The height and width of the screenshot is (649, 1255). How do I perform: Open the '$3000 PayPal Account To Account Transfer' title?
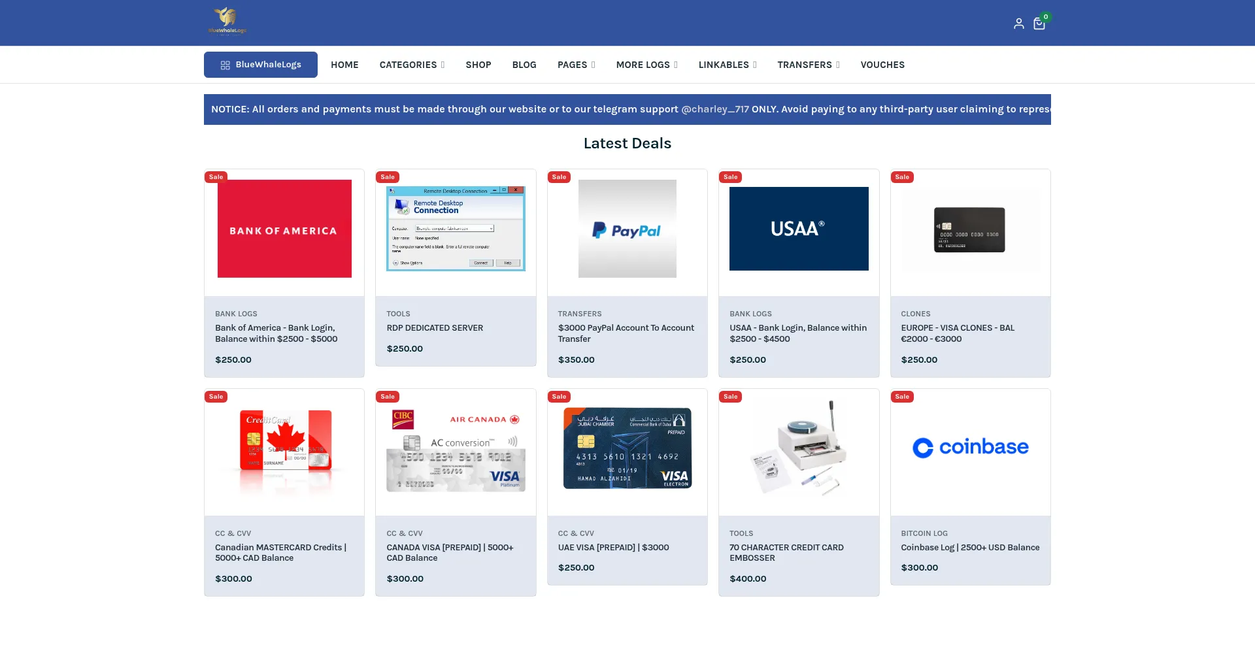626,333
